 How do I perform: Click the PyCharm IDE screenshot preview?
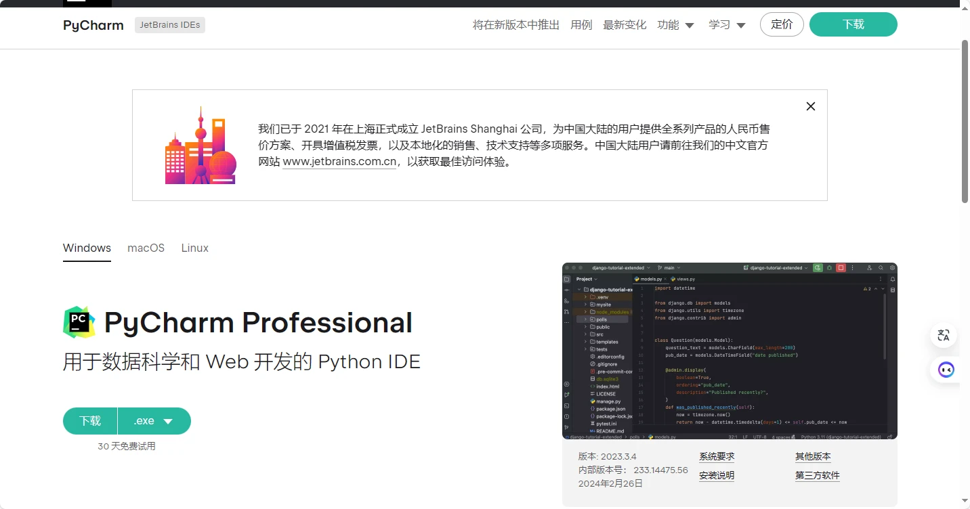tap(730, 351)
